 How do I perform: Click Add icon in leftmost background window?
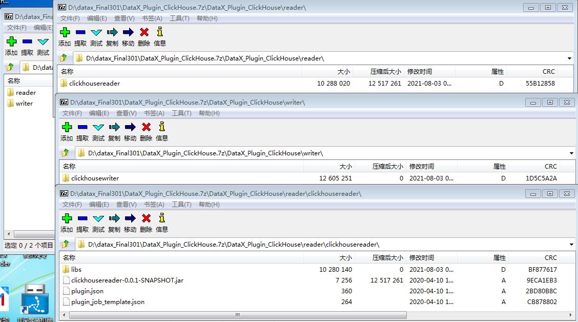(11, 42)
